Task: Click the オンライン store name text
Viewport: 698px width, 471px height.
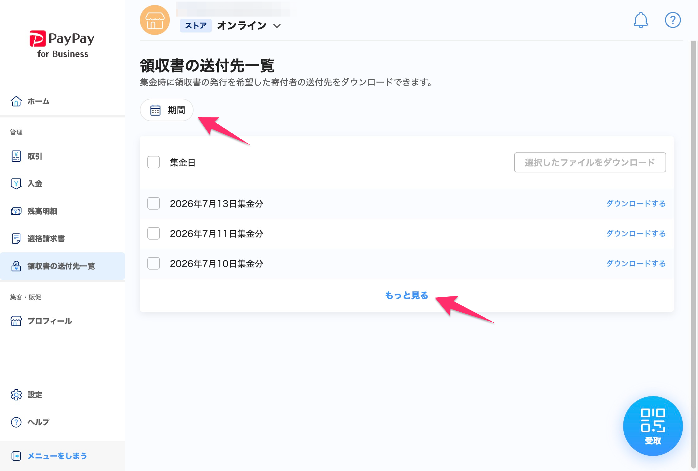Action: coord(242,26)
